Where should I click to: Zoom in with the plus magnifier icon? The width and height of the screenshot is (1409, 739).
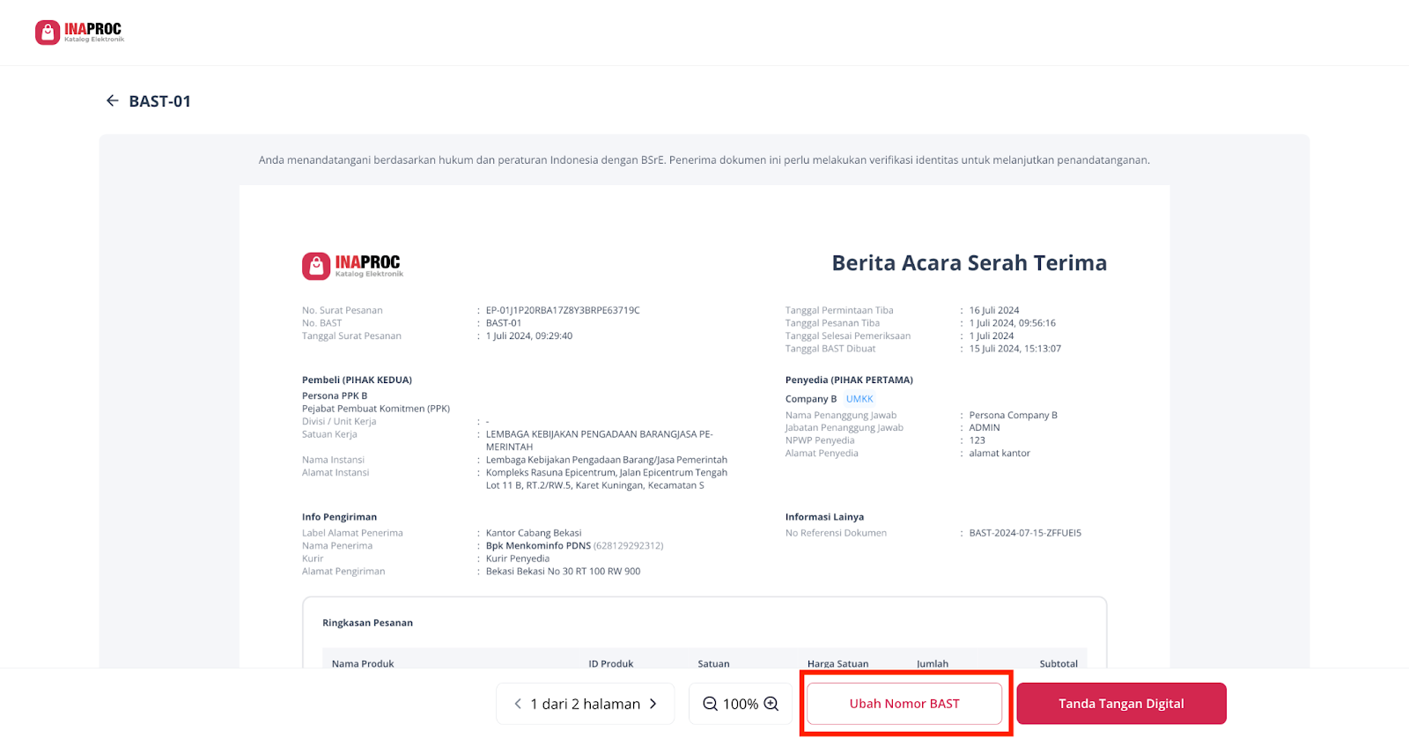(x=771, y=704)
